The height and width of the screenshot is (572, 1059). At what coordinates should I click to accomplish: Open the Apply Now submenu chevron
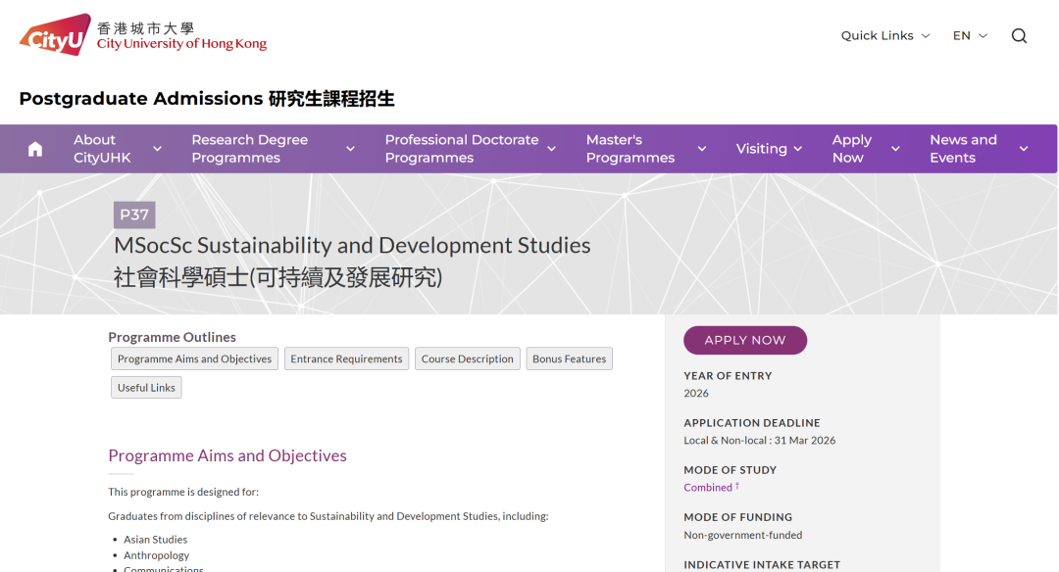[x=895, y=149]
